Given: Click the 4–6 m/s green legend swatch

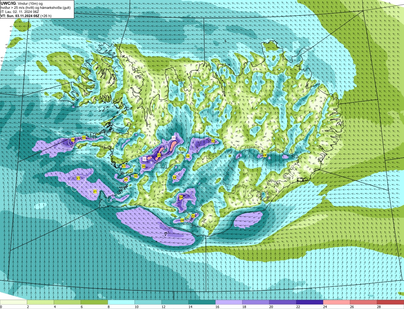Looking at the screenshot, I should click(x=67, y=302).
